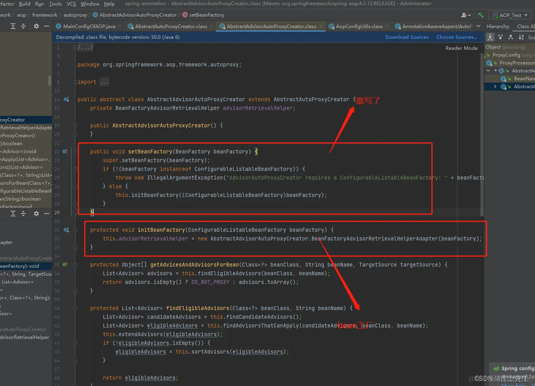Fold the initBeanFactory method at line 31
The image size is (535, 386).
tap(75, 230)
